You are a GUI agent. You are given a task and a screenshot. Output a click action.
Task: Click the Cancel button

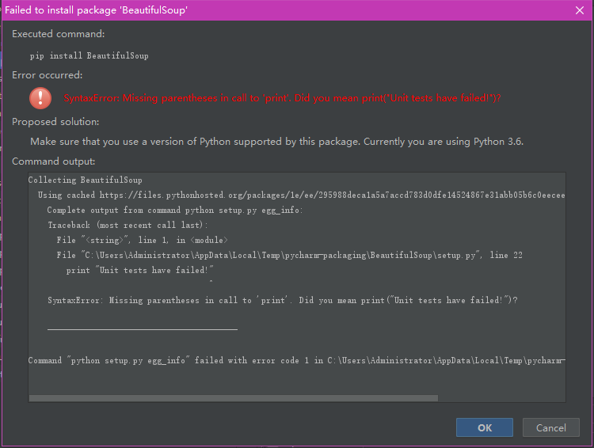(x=550, y=427)
